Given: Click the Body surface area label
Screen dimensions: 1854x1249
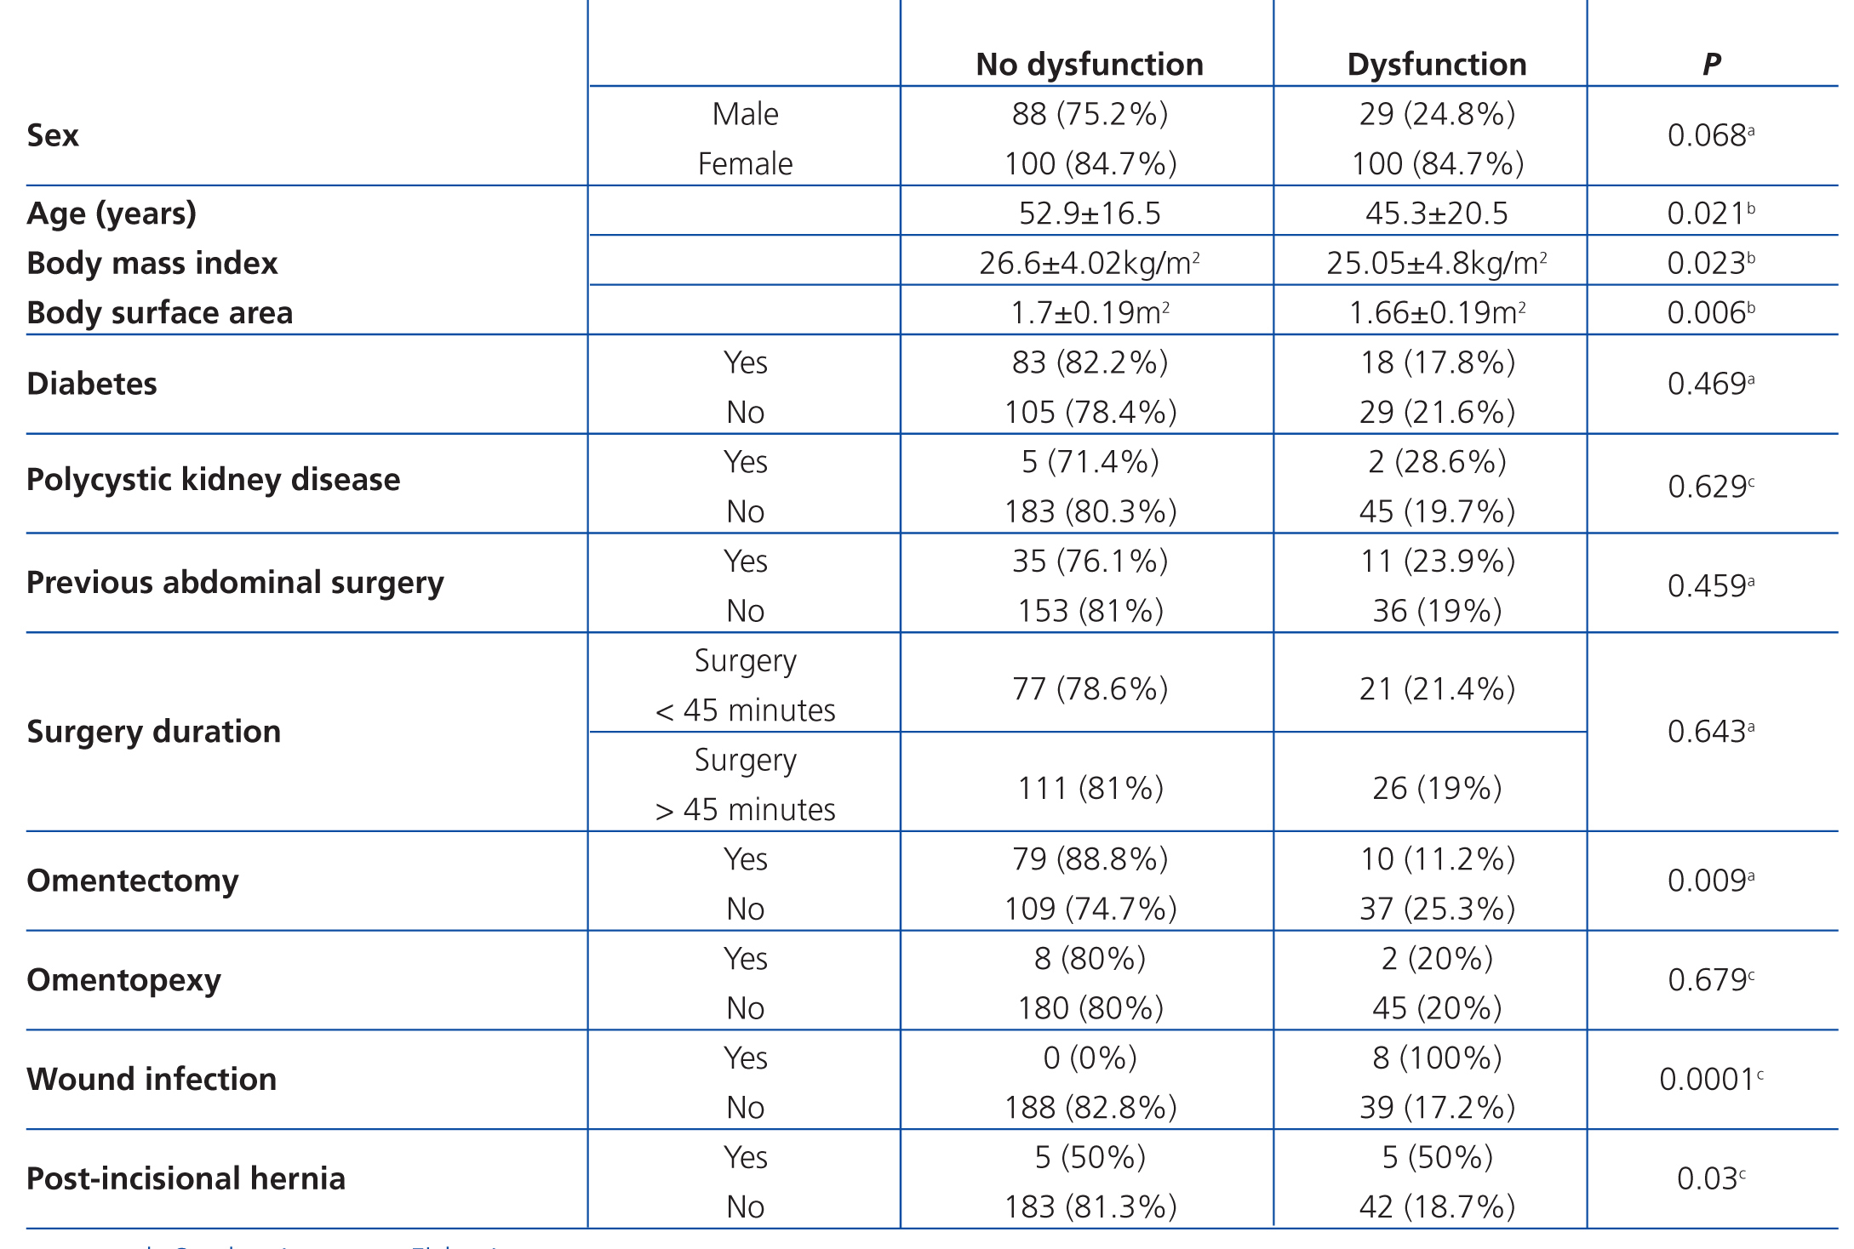Looking at the screenshot, I should point(160,312).
